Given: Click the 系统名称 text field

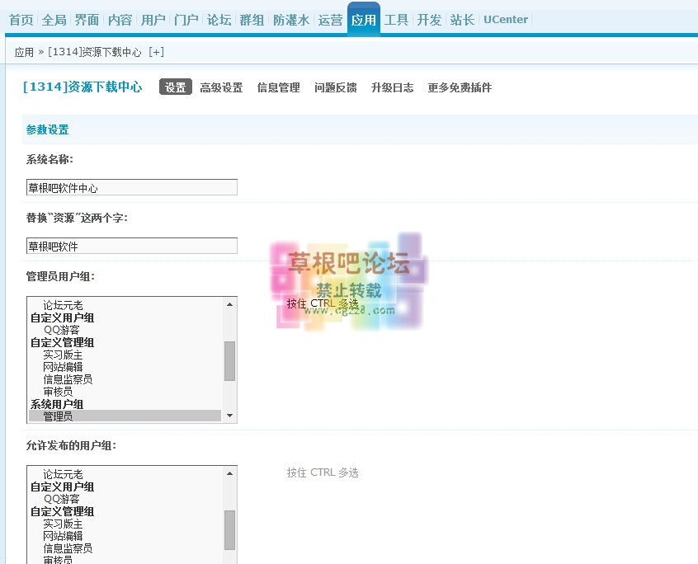Looking at the screenshot, I should coord(132,188).
